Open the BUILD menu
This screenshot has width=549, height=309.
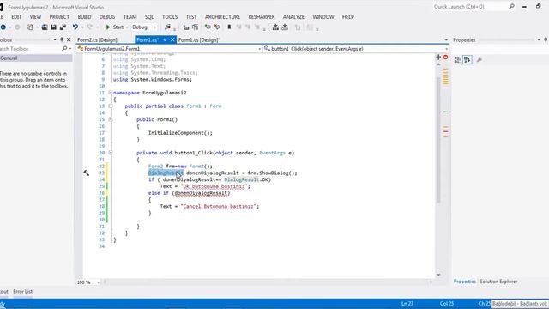pos(84,17)
